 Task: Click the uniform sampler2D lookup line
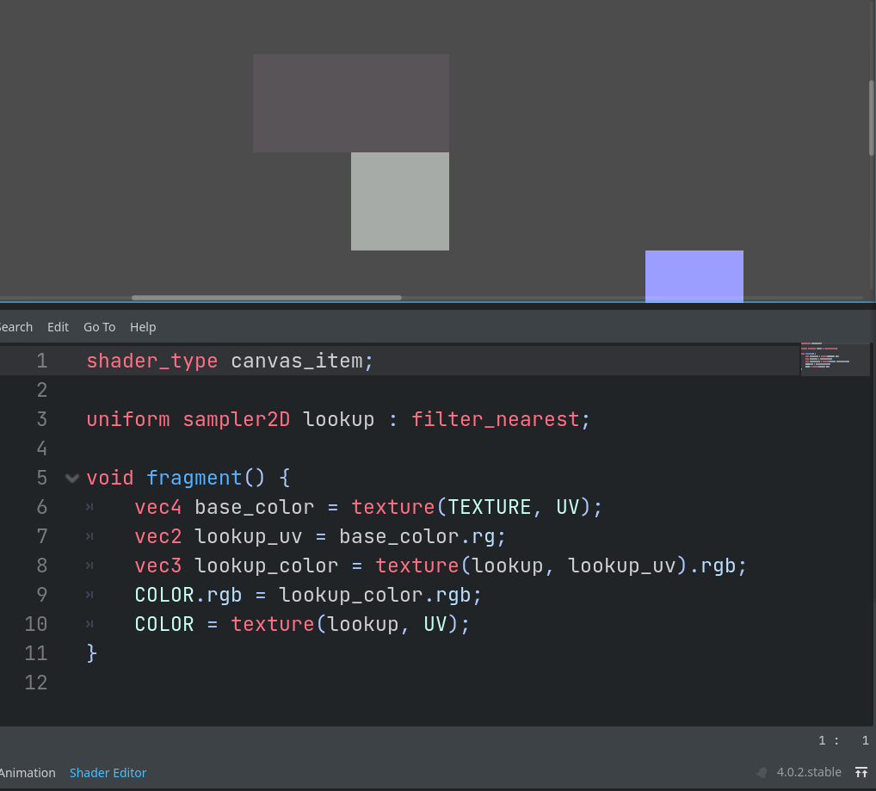[336, 419]
